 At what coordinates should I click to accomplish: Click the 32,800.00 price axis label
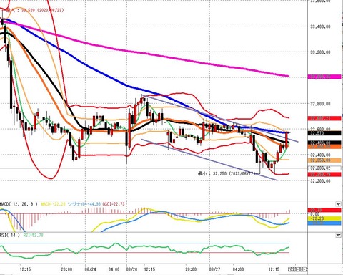(321, 104)
